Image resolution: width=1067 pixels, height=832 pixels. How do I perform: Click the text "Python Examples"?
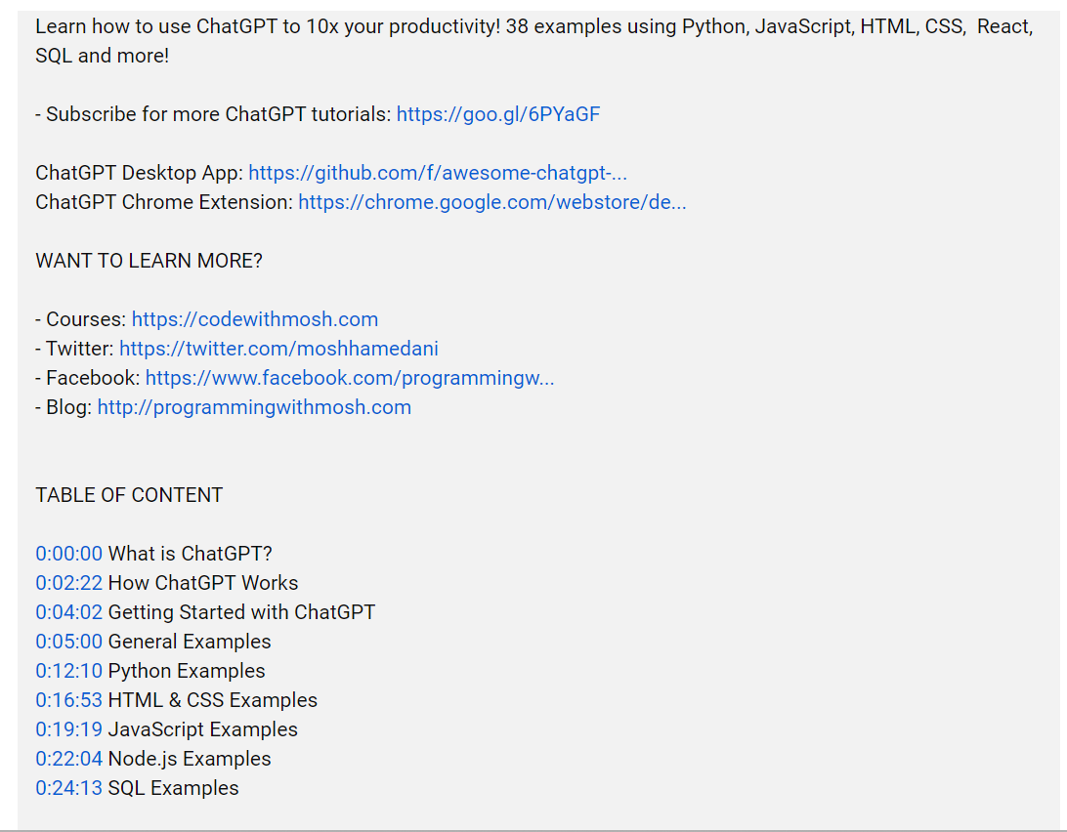[187, 671]
